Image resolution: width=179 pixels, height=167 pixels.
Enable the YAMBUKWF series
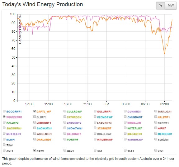(125, 139)
